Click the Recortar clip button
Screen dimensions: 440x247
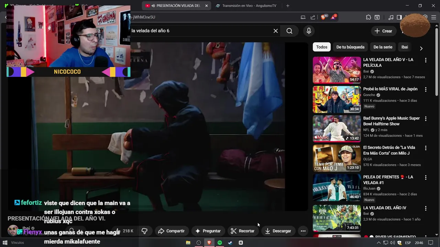coord(243,231)
